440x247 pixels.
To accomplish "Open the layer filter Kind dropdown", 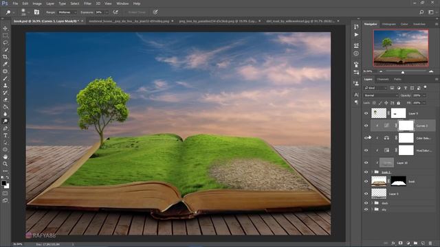I will click(375, 88).
